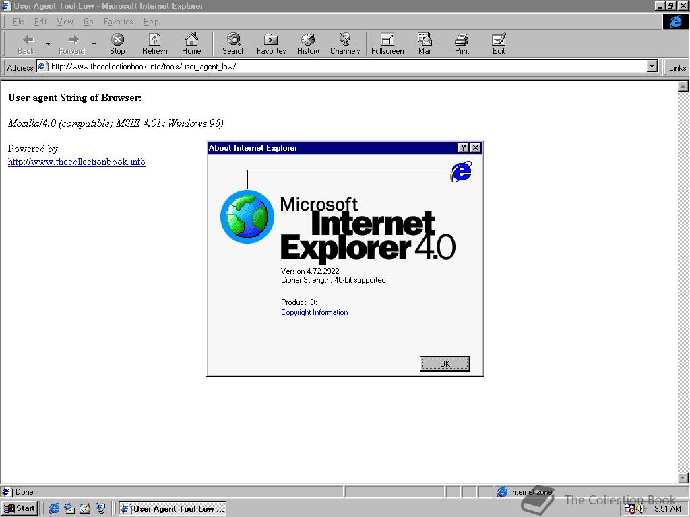Close the About Internet Explorer dialog

476,148
